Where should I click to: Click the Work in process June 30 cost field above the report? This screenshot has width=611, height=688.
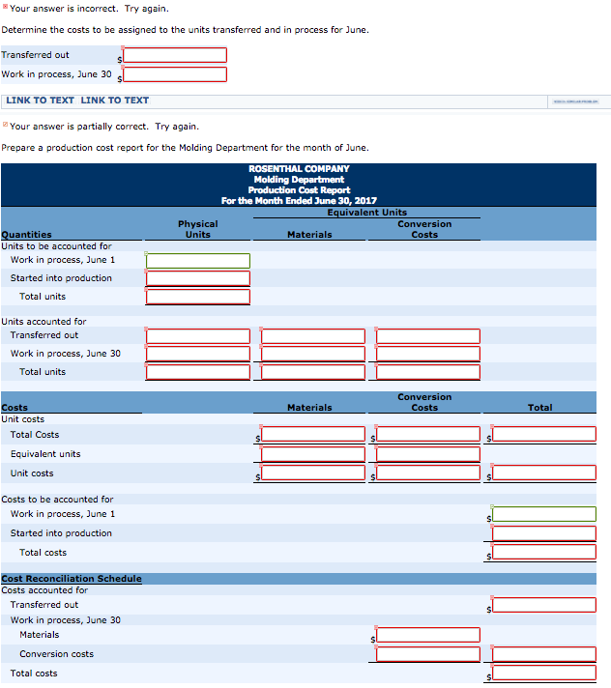point(175,74)
